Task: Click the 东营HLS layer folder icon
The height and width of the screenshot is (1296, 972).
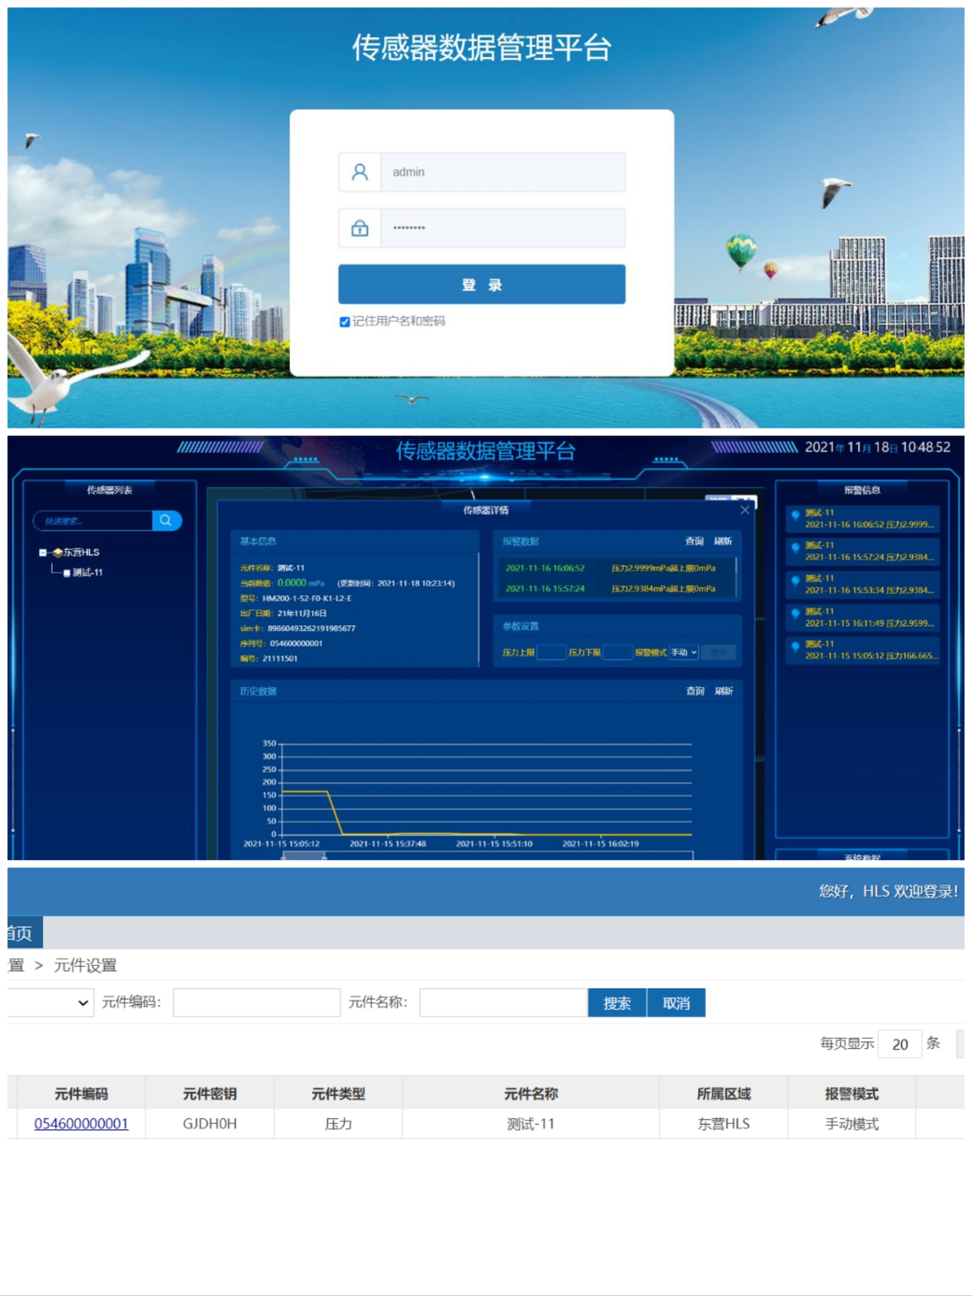Action: tap(58, 552)
